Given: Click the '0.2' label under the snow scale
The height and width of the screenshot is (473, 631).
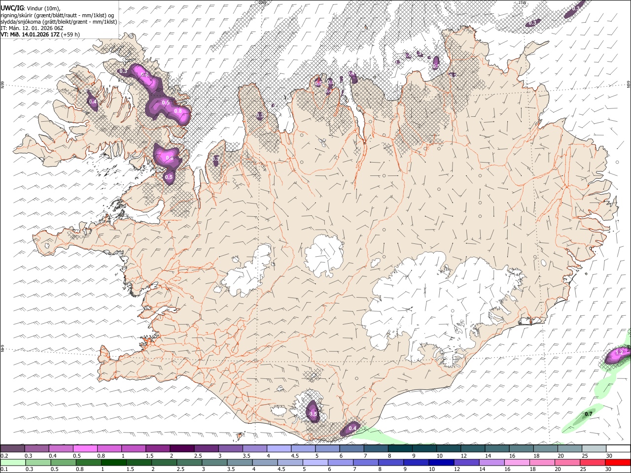Looking at the screenshot, I should coord(4,456).
